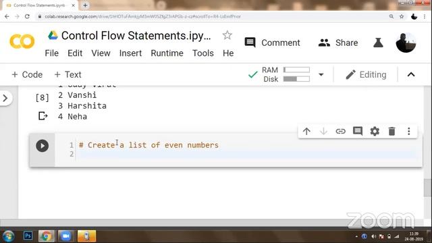Add a new Code cell
This screenshot has width=432, height=243.
pyautogui.click(x=27, y=75)
